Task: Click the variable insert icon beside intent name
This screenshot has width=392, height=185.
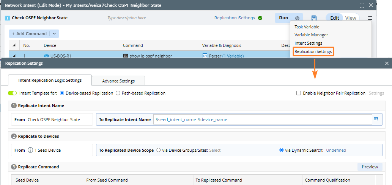Action: (376, 119)
